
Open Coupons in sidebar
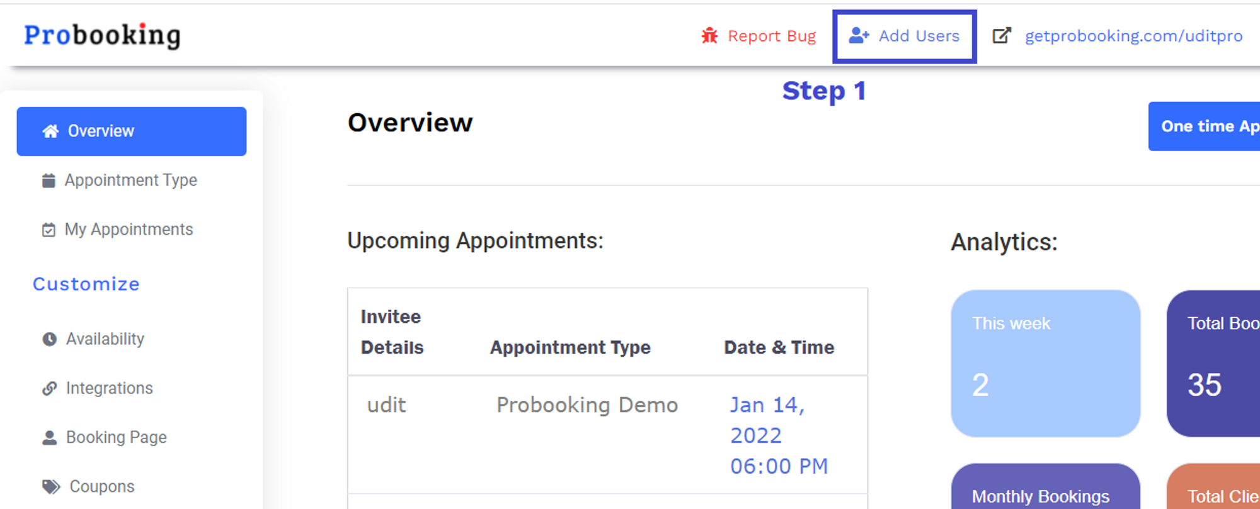pos(102,486)
